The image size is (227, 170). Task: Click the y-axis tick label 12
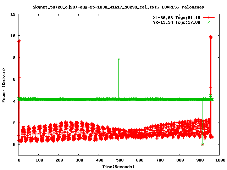13,14
